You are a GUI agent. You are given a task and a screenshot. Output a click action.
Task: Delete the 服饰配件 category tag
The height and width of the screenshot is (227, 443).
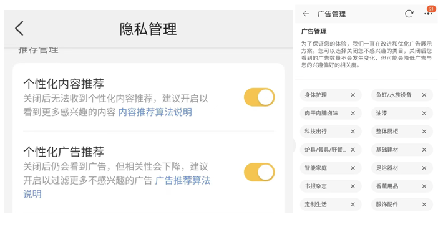pos(424,205)
